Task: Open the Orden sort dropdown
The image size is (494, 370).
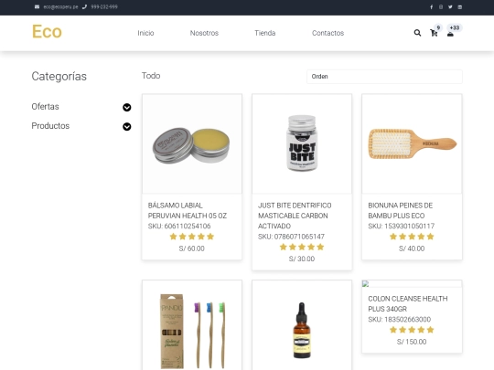Action: tap(384, 77)
